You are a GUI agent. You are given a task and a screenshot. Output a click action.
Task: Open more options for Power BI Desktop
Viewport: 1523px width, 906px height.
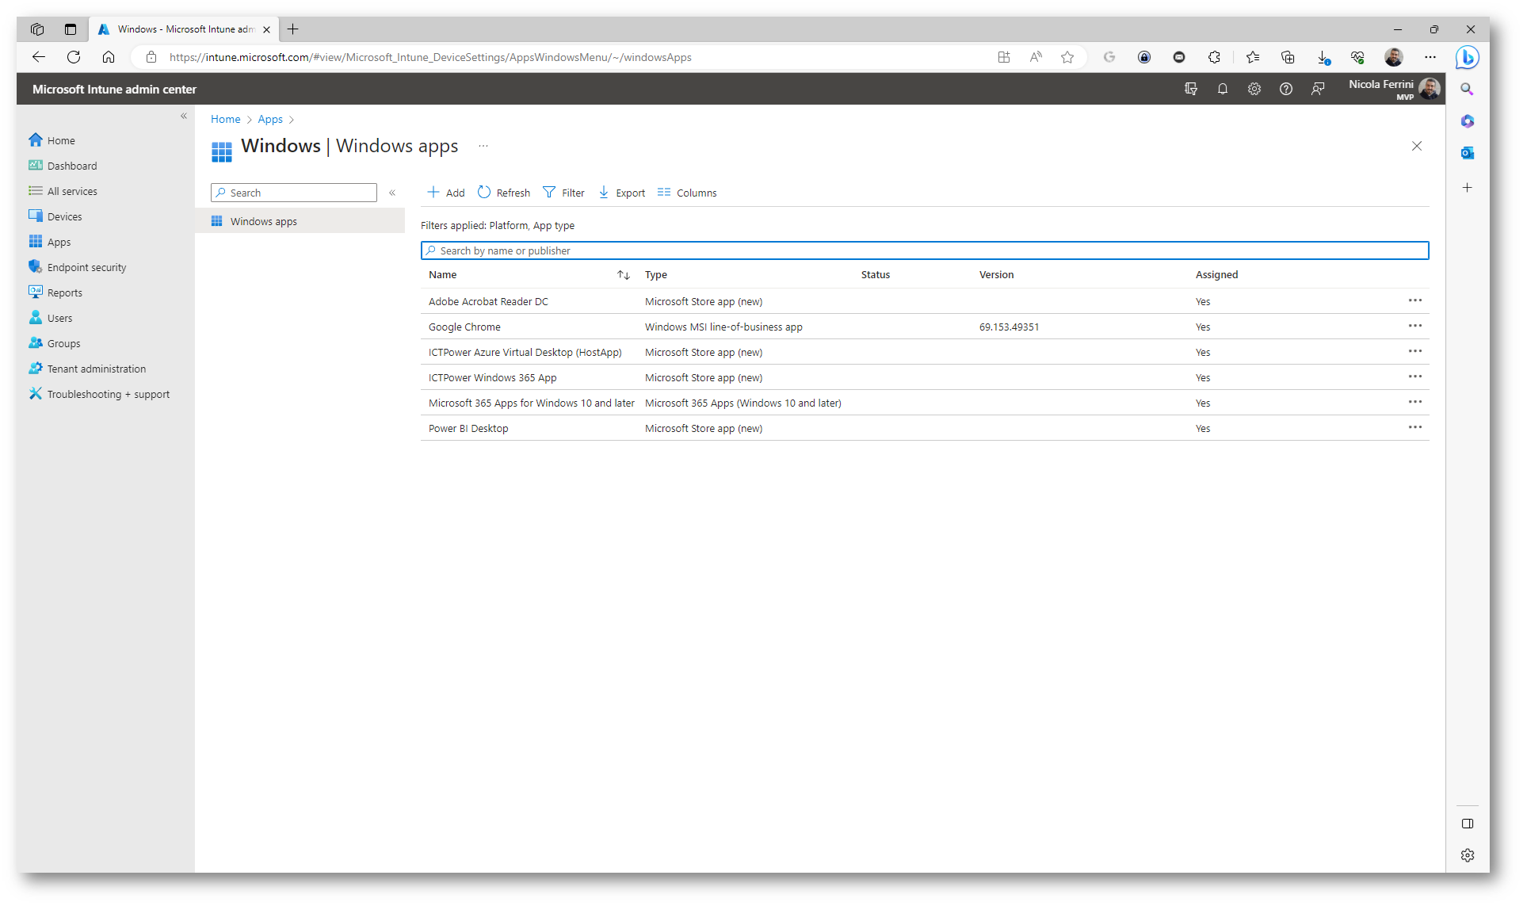(1415, 427)
